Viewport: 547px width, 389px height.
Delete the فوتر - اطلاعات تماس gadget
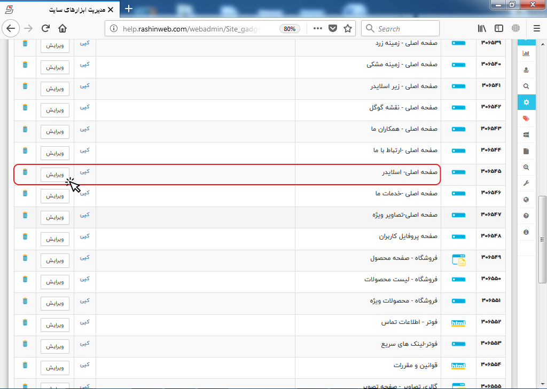click(25, 322)
